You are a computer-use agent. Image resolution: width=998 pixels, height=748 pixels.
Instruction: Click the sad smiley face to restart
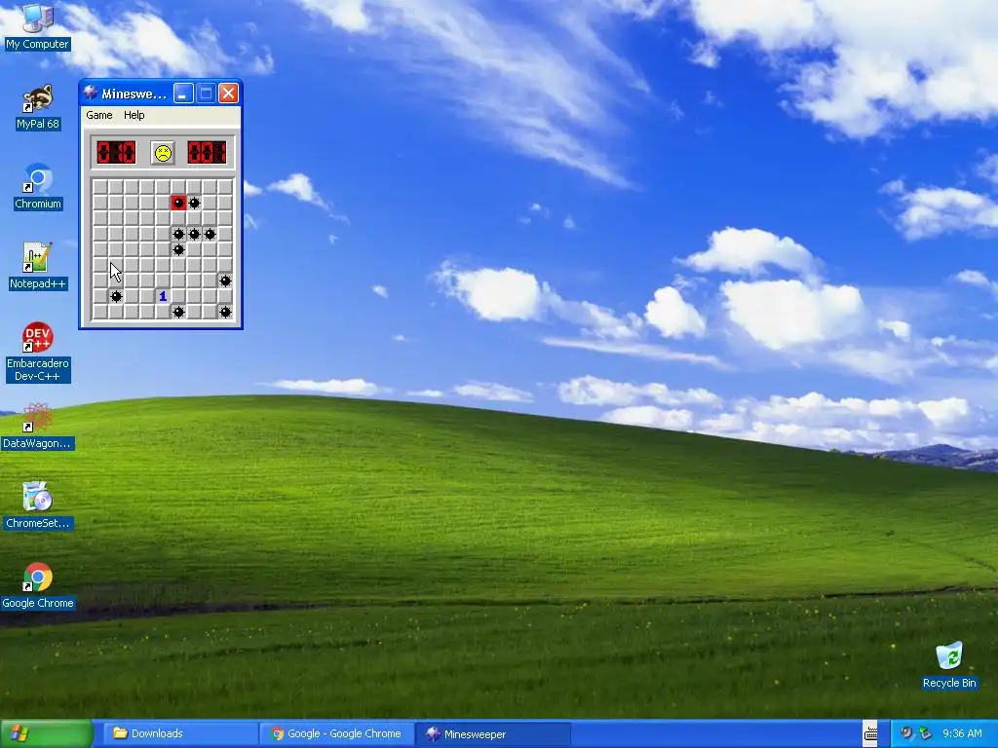pos(163,153)
